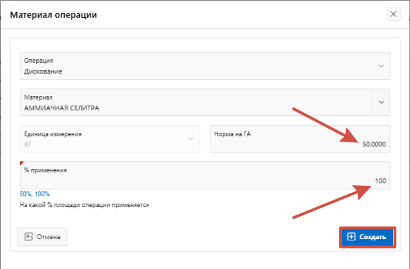Click the КГ unit value

click(28, 144)
